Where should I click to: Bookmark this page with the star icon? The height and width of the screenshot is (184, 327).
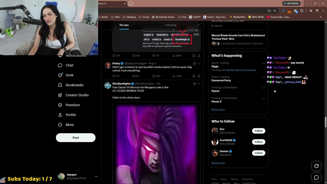[x=275, y=11]
